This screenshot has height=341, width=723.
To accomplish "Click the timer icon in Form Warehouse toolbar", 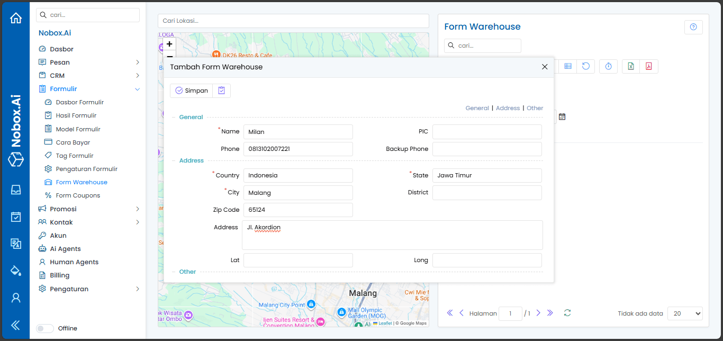I will pyautogui.click(x=608, y=66).
